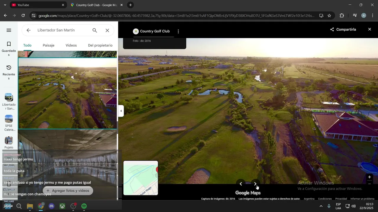
Task: Open the mini map preview
Action: coord(141,178)
